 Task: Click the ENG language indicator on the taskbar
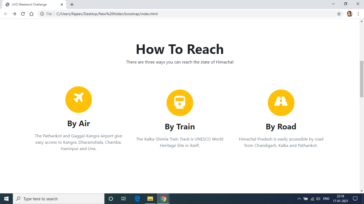point(326,198)
